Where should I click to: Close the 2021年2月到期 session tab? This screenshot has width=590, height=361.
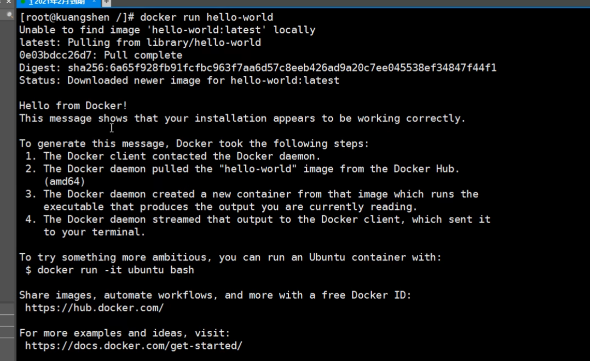pos(94,2)
